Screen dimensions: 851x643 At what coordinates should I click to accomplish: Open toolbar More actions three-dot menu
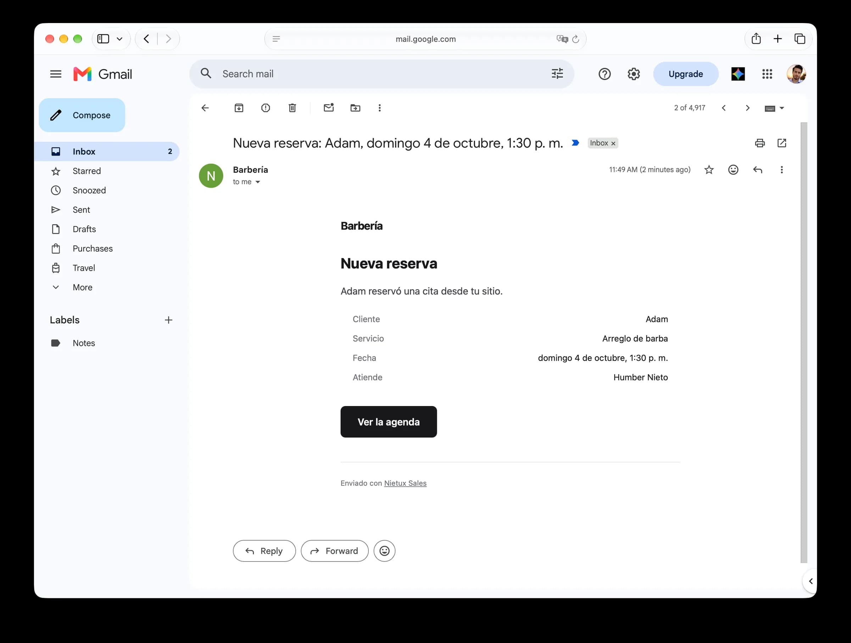(379, 108)
